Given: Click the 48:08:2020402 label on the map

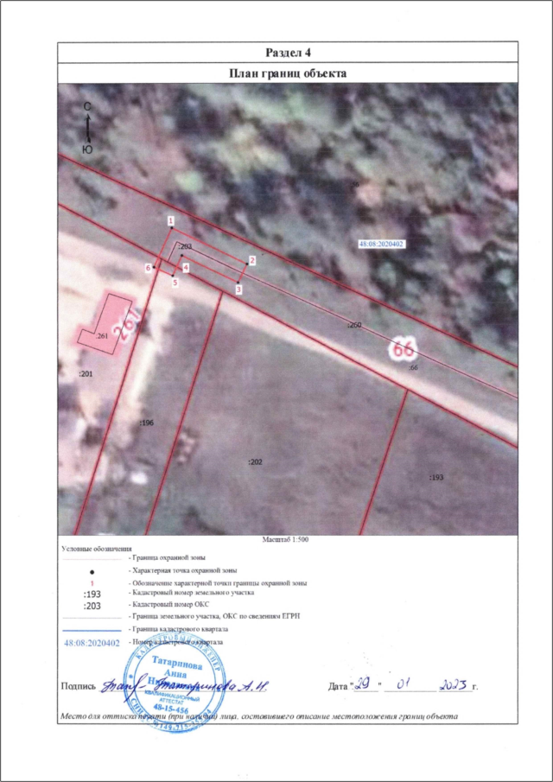Looking at the screenshot, I should point(381,245).
